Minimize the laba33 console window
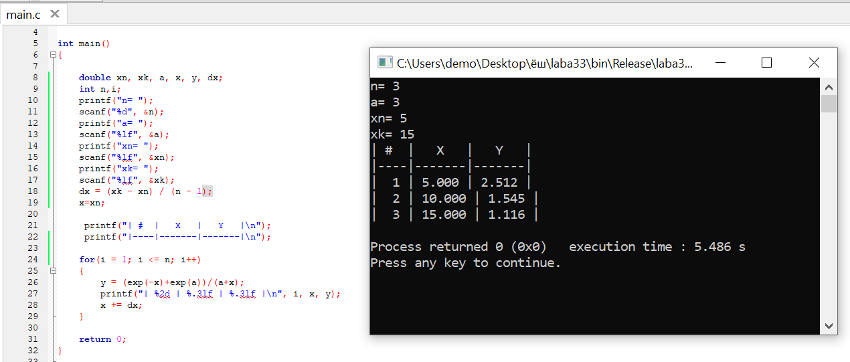Image resolution: width=850 pixels, height=362 pixels. tap(720, 63)
